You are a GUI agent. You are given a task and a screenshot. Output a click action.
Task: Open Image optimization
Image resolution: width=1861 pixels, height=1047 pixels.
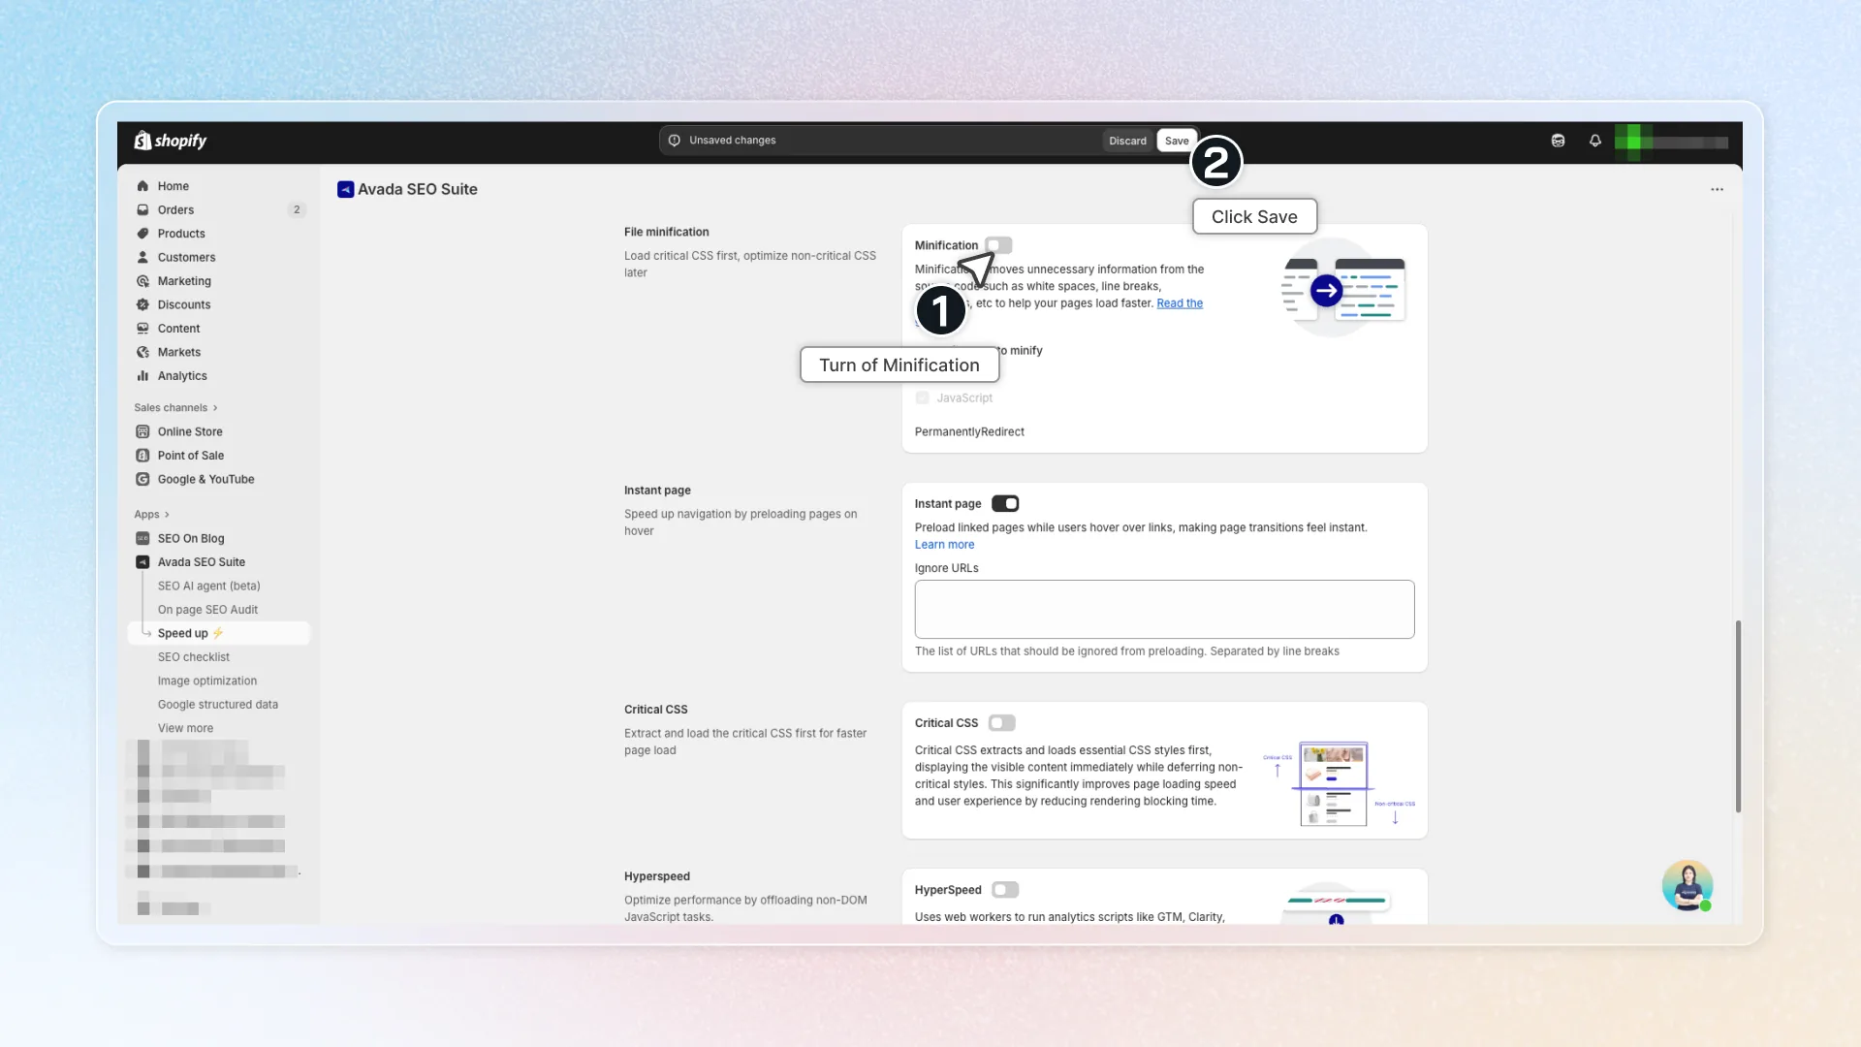[207, 681]
